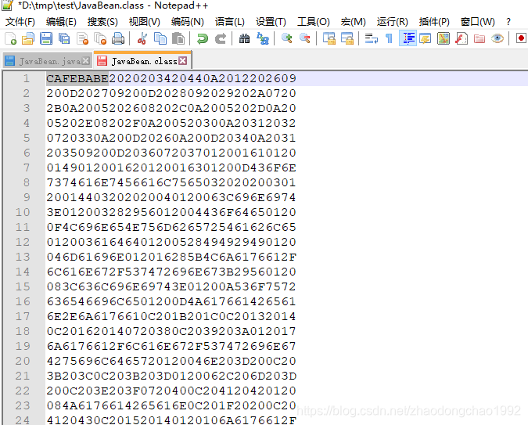
Task: Click line starting 0C20162014072038
Action: point(171,331)
